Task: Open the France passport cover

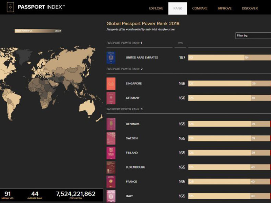Action: pyautogui.click(x=111, y=182)
